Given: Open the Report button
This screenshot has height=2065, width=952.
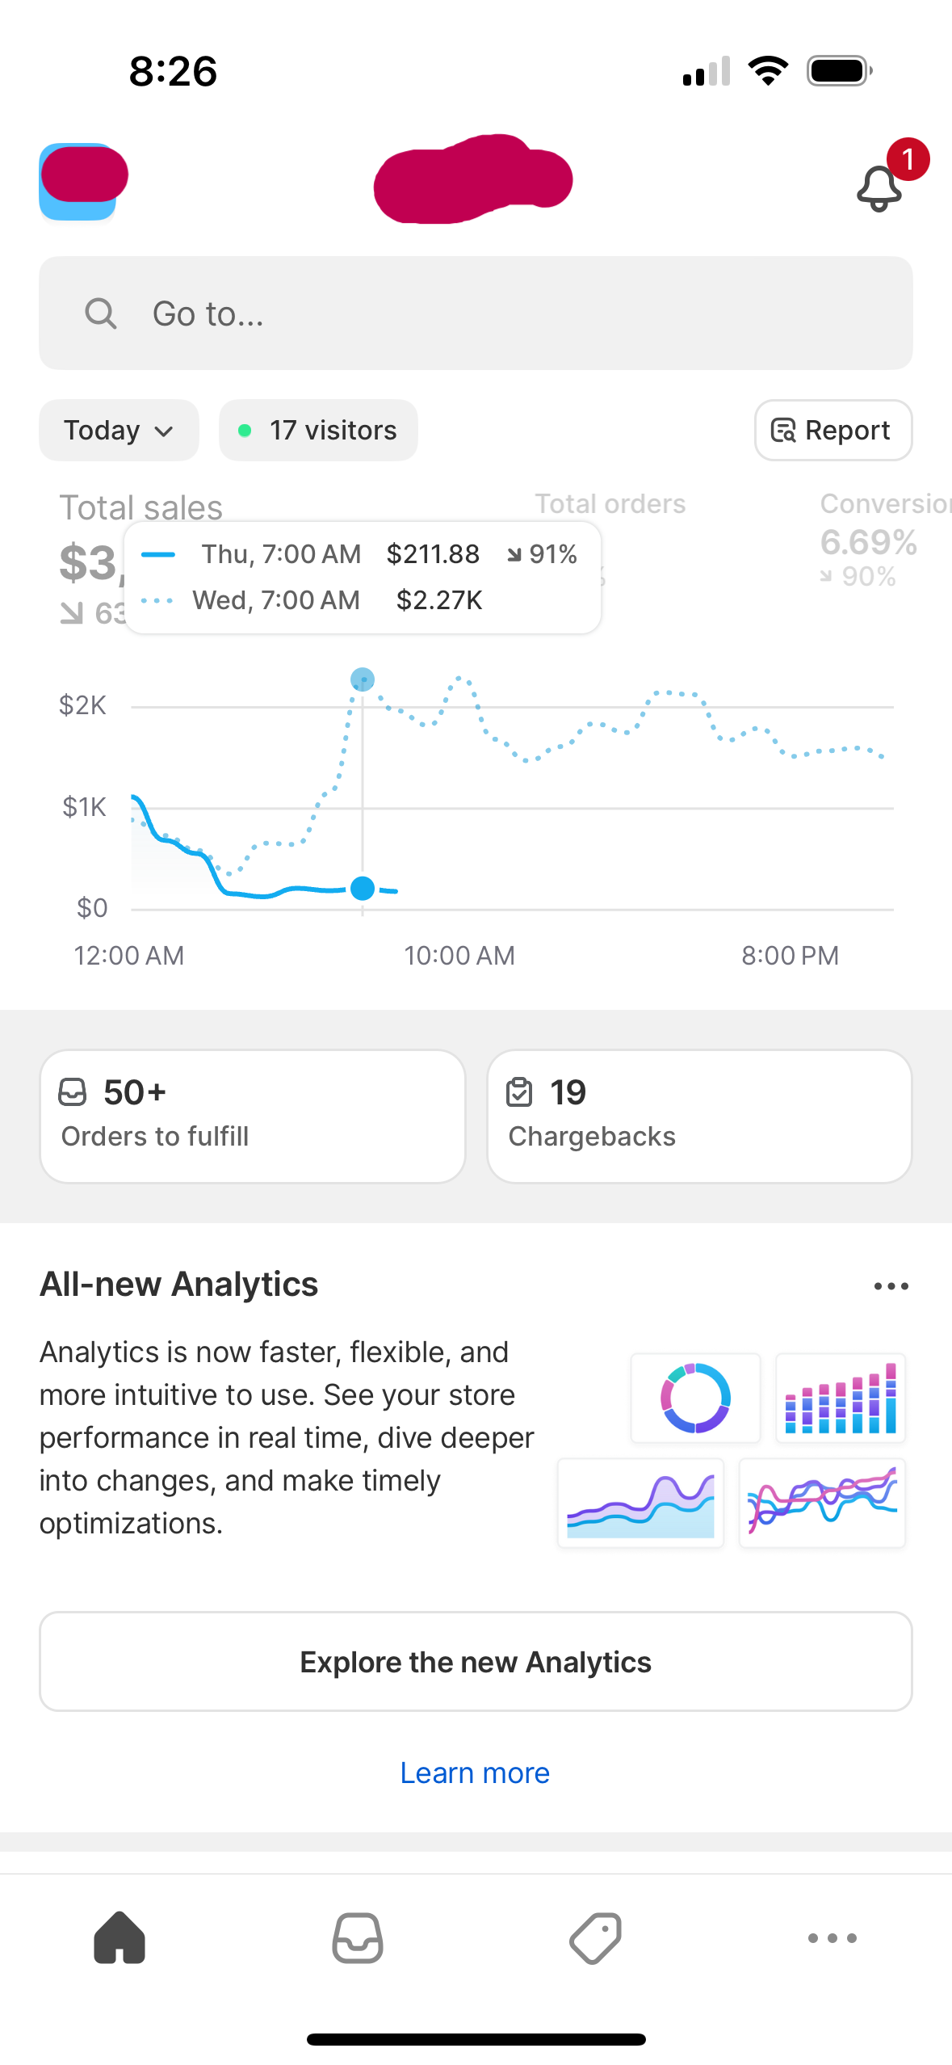Looking at the screenshot, I should (x=833, y=430).
